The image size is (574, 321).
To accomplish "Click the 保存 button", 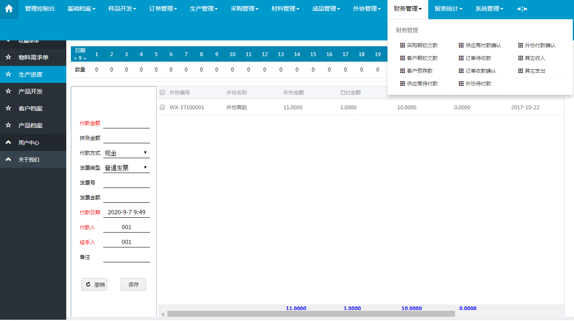I will click(133, 285).
